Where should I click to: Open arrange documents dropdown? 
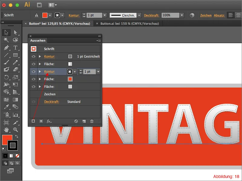pyautogui.click(x=53, y=5)
